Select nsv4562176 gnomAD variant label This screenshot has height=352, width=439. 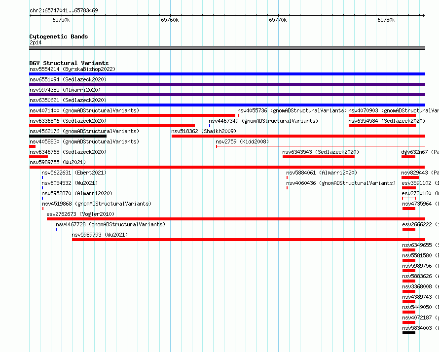(x=84, y=131)
